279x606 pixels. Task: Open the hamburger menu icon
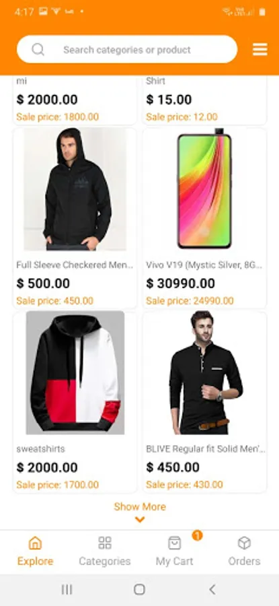point(260,49)
